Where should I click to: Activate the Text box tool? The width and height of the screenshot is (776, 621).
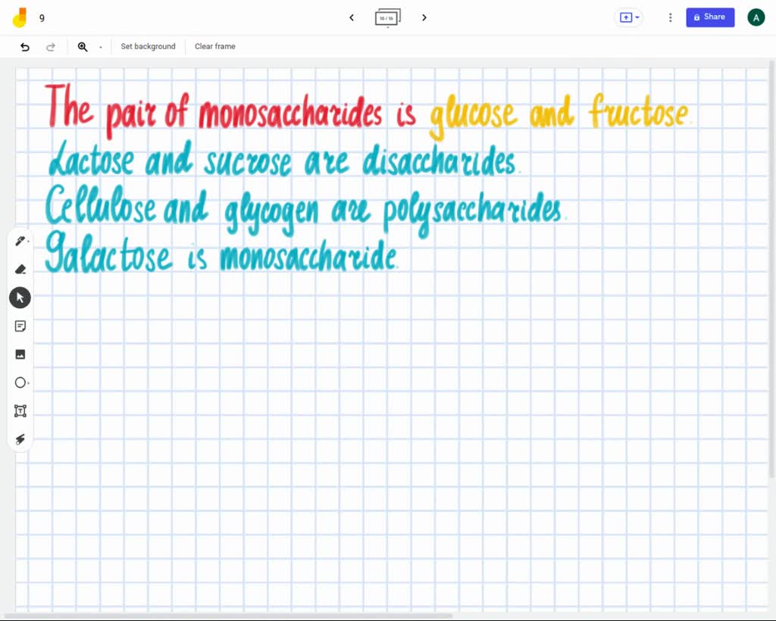pyautogui.click(x=20, y=410)
